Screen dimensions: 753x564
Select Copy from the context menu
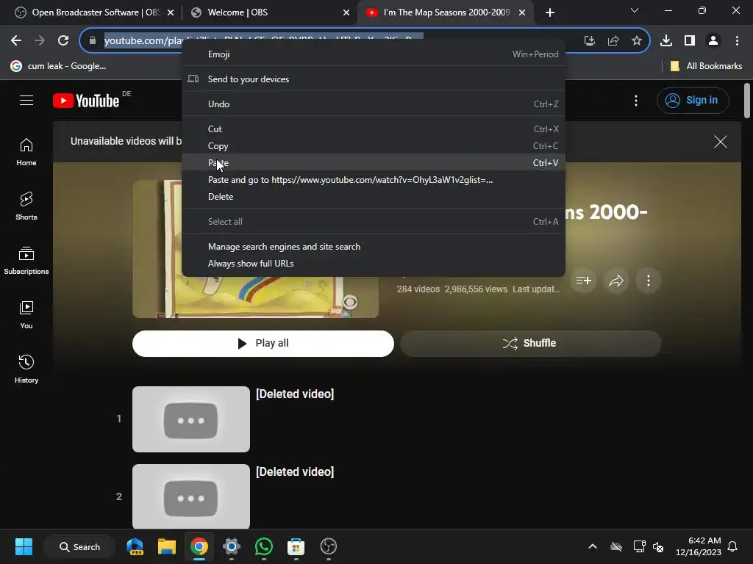pyautogui.click(x=373, y=146)
